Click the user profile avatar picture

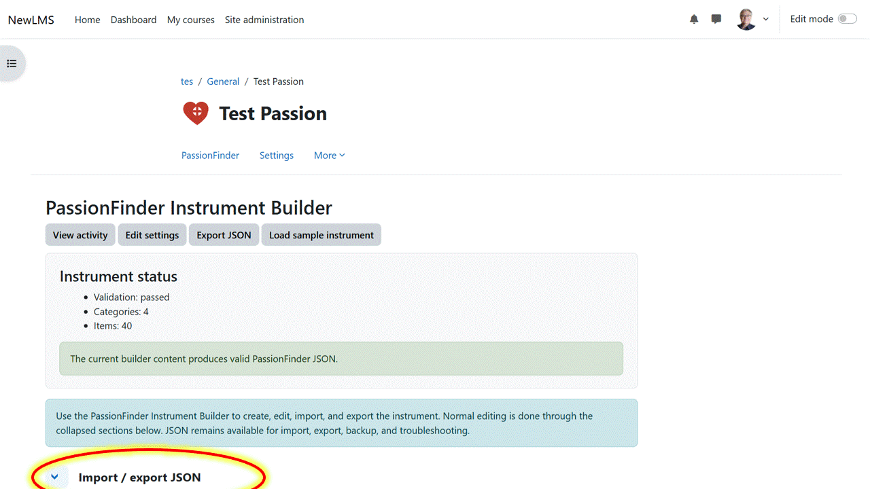coord(746,19)
